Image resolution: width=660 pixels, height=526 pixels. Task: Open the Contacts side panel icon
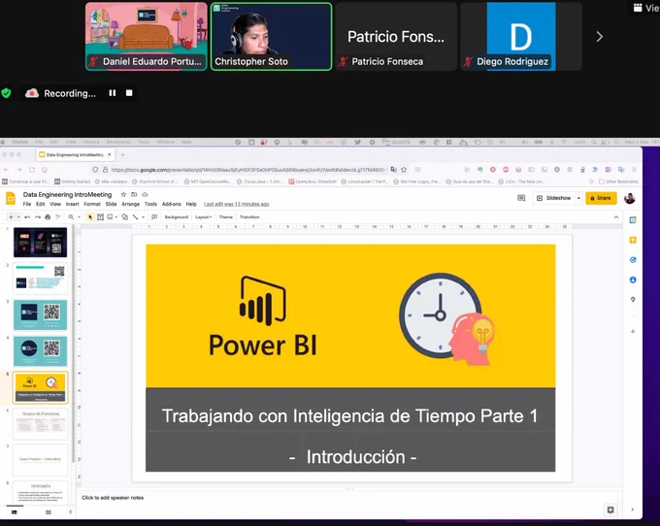point(633,279)
